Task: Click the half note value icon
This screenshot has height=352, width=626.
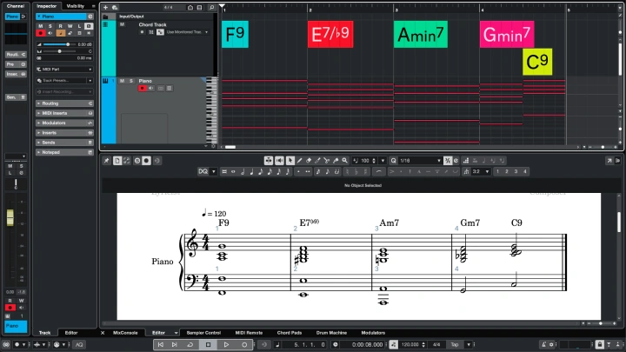Action: pyautogui.click(x=243, y=171)
